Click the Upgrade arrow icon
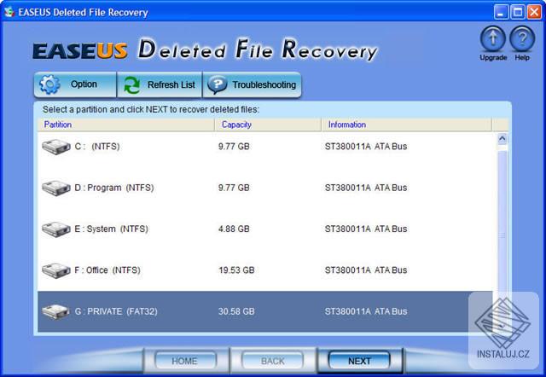Screen dimensions: 546x377 tap(493, 39)
